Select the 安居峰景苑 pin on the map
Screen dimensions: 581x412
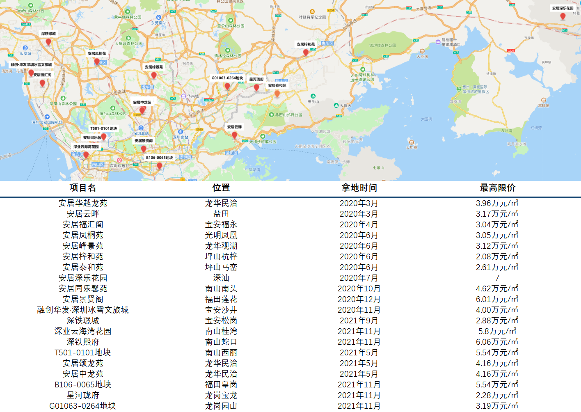tap(154, 75)
